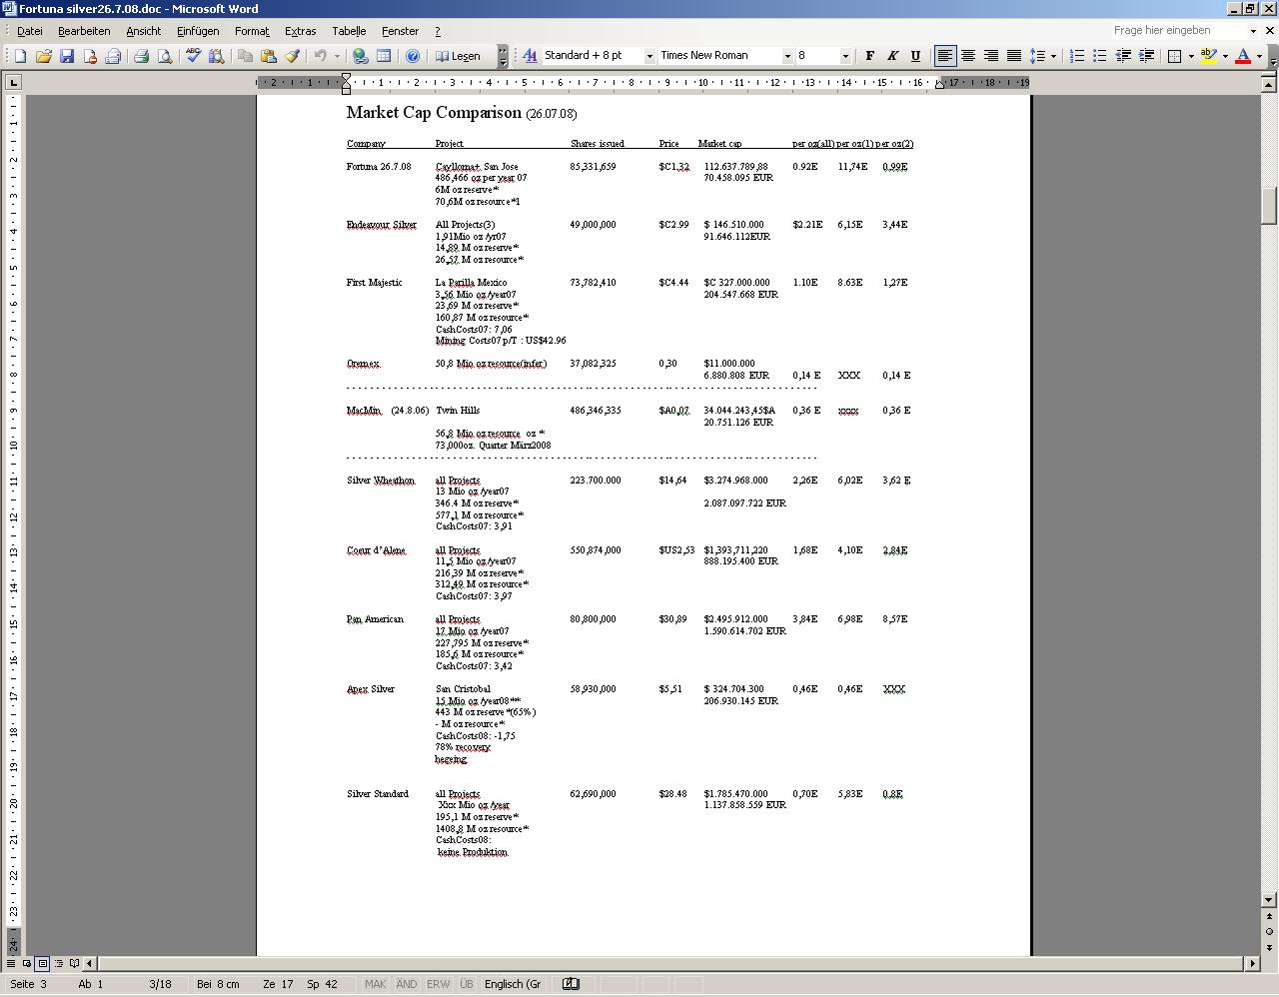
Task: Open the font color dropdown arrow
Action: pyautogui.click(x=1259, y=56)
